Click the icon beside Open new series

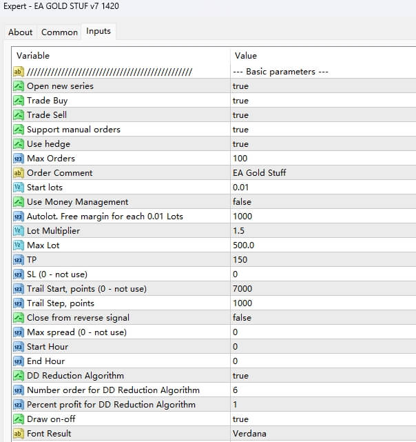point(19,86)
